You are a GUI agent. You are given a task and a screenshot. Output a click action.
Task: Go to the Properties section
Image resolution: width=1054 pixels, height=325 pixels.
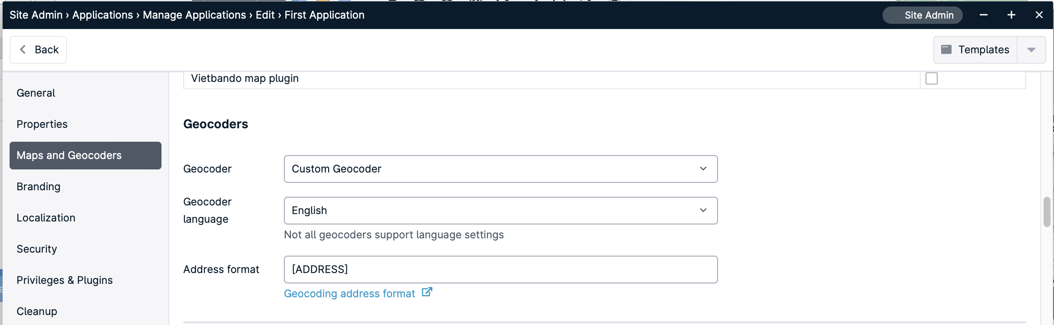pyautogui.click(x=42, y=124)
